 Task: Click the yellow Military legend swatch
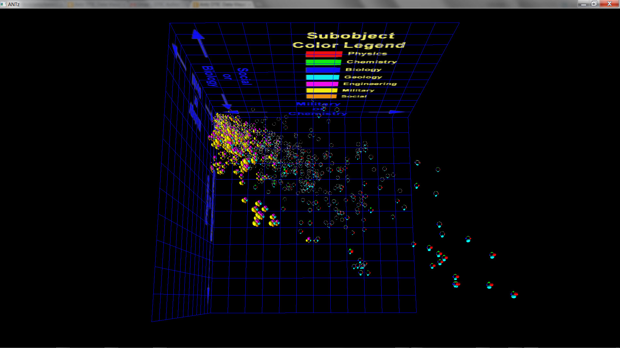point(322,91)
